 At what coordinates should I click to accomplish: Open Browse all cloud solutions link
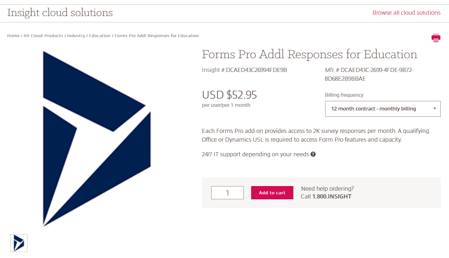coord(406,13)
